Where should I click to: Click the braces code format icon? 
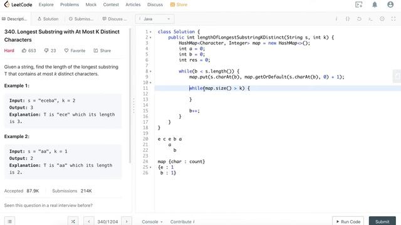(x=348, y=19)
